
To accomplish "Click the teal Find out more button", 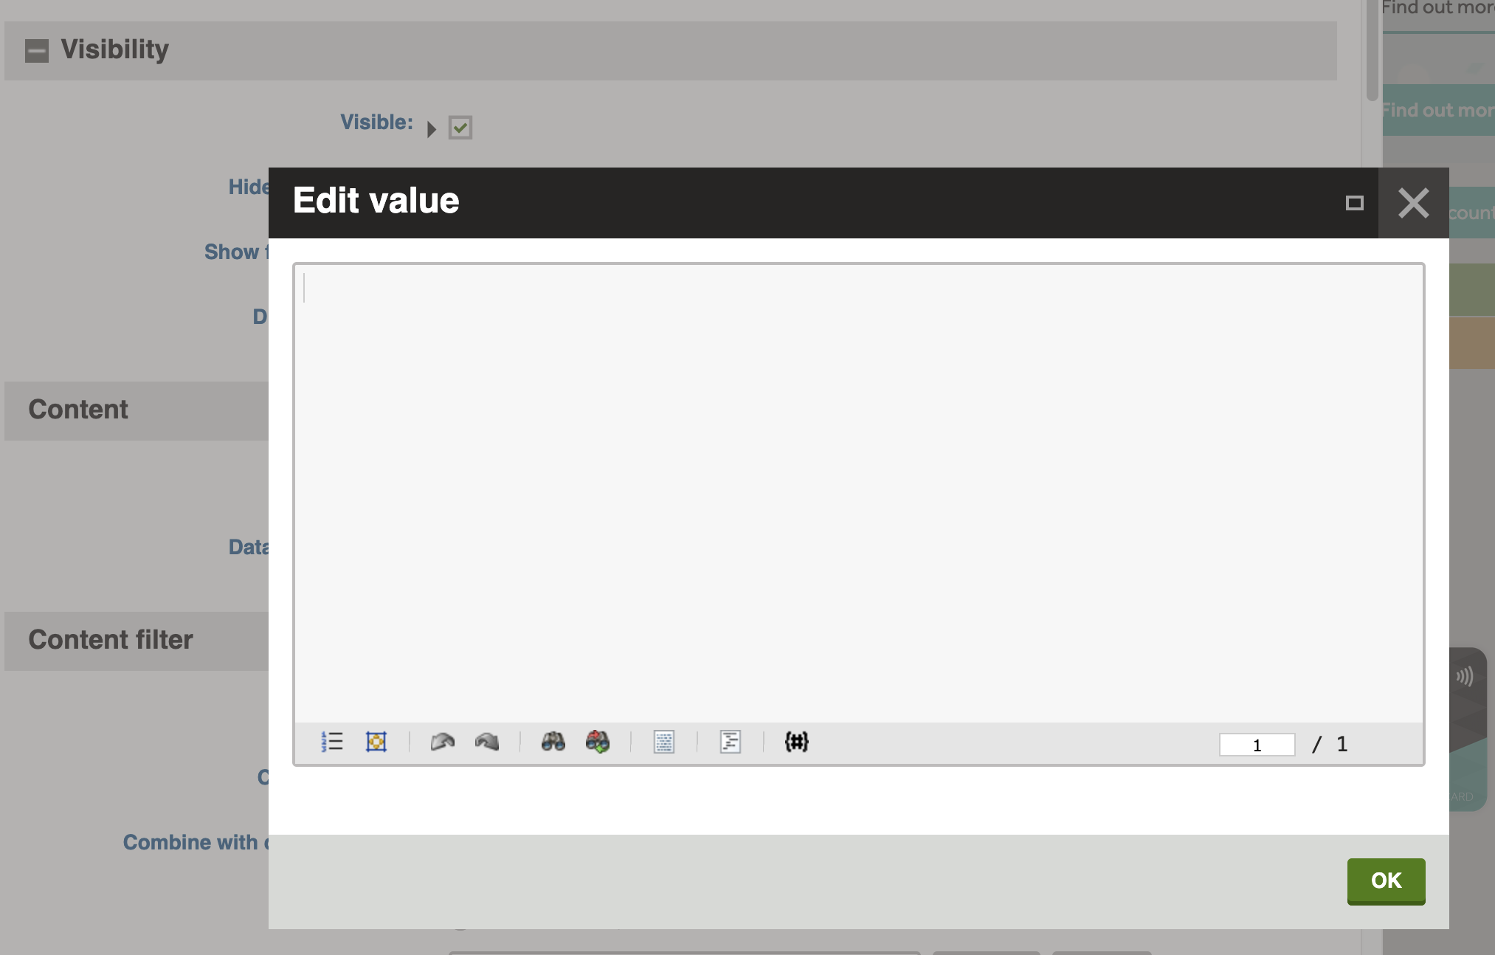I will [1438, 110].
